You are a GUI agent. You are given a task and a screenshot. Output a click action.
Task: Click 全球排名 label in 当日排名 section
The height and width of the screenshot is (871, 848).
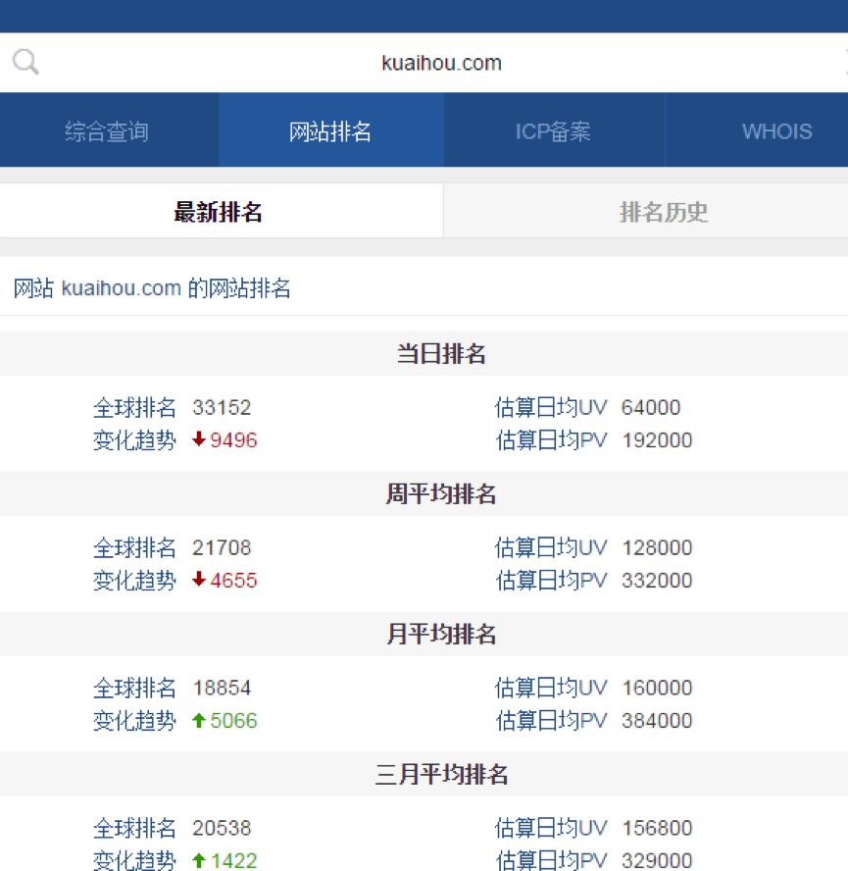click(x=134, y=407)
